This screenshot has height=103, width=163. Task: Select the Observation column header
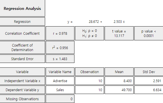pos(89,72)
